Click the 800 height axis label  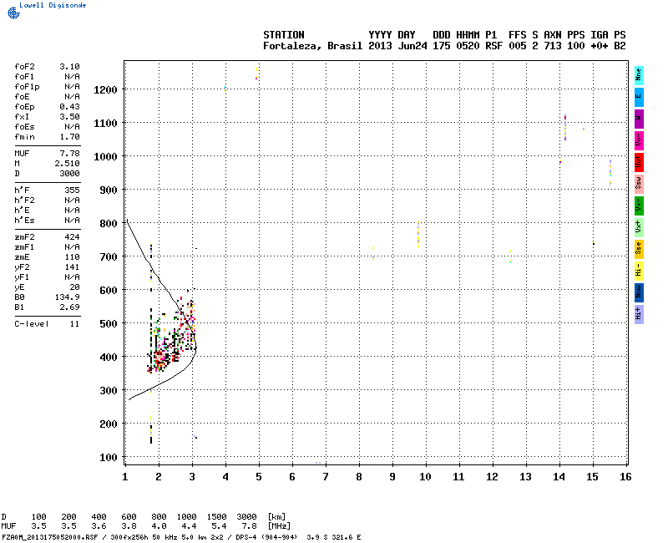(109, 224)
